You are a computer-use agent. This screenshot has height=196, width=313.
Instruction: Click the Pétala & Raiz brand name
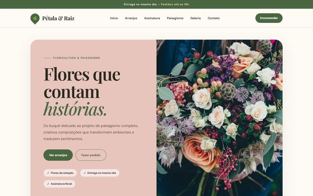click(58, 18)
